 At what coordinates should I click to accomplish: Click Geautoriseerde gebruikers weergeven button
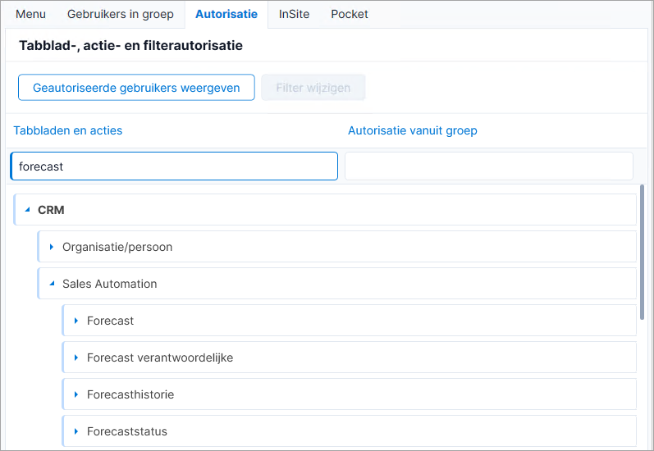tap(136, 88)
